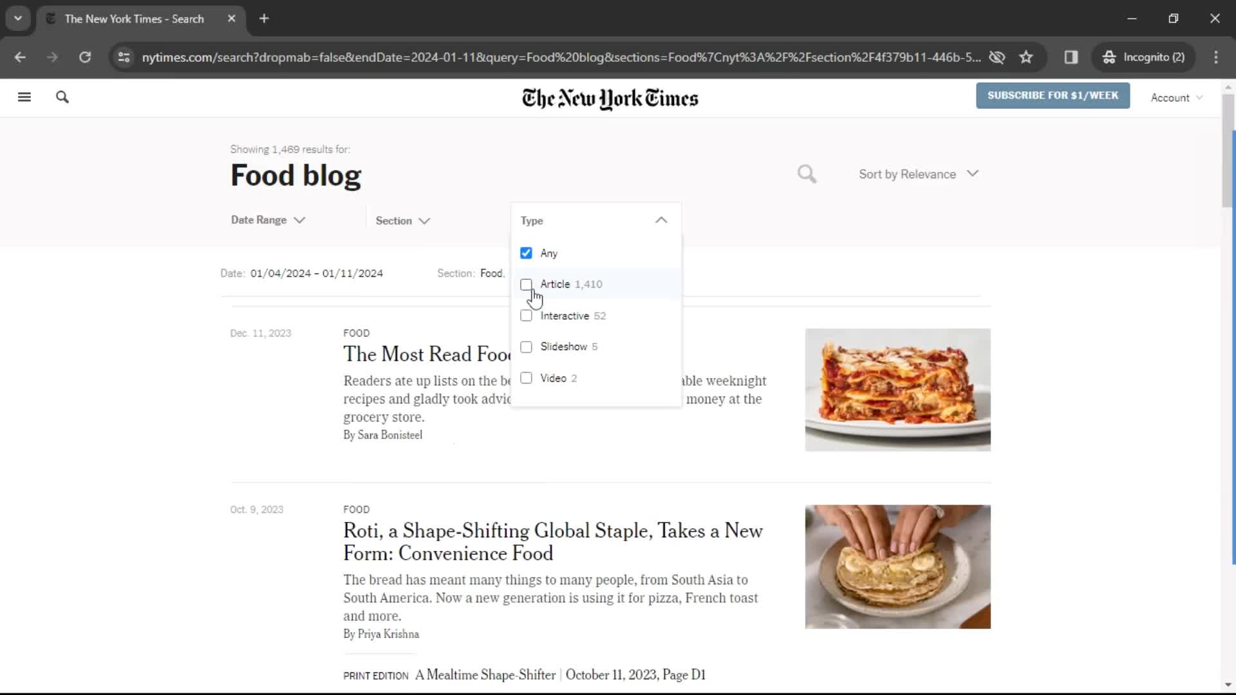The height and width of the screenshot is (695, 1236).
Task: Click the third-party cookies blocked eye icon
Action: (997, 57)
